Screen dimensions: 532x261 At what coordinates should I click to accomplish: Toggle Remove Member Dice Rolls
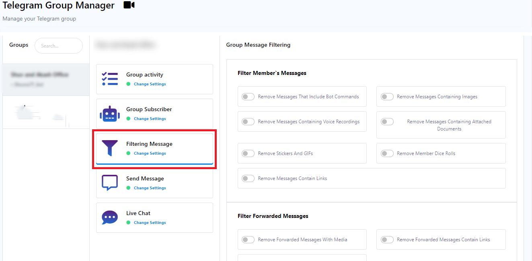[387, 153]
